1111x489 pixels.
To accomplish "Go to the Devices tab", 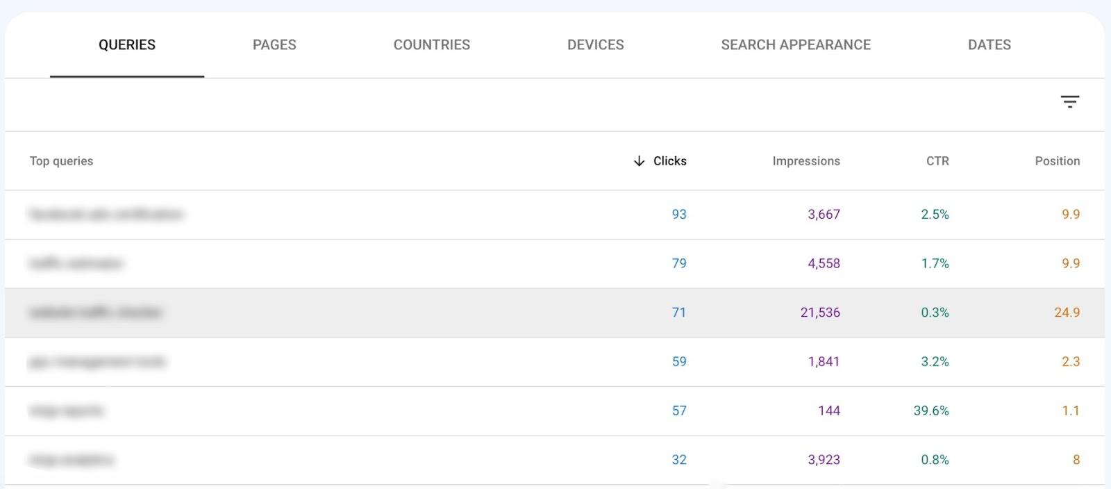I will tap(595, 45).
